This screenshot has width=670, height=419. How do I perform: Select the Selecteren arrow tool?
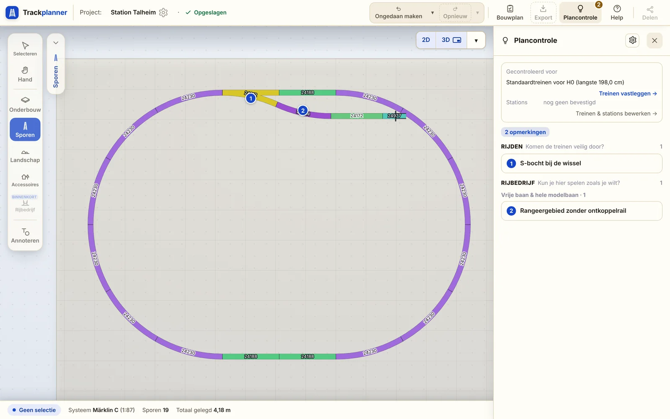[25, 49]
